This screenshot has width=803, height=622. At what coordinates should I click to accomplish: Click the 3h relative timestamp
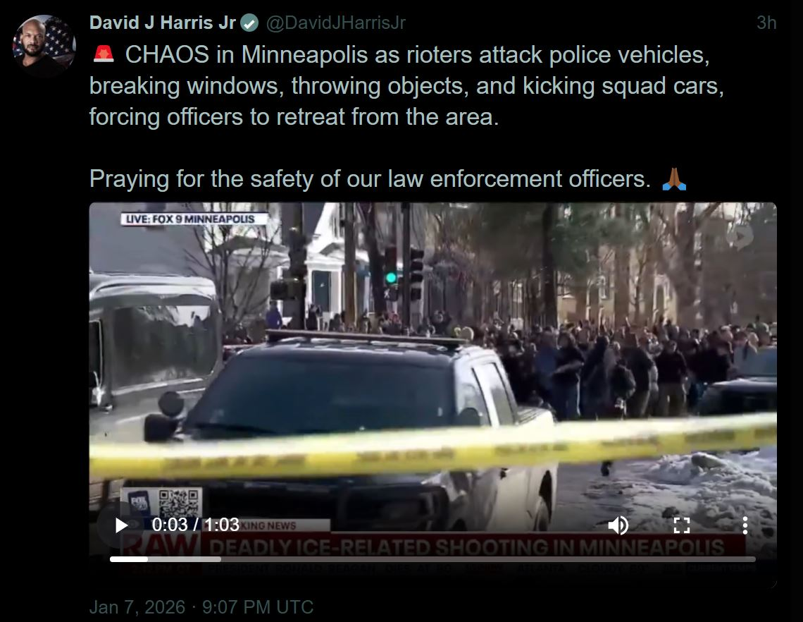click(x=766, y=23)
